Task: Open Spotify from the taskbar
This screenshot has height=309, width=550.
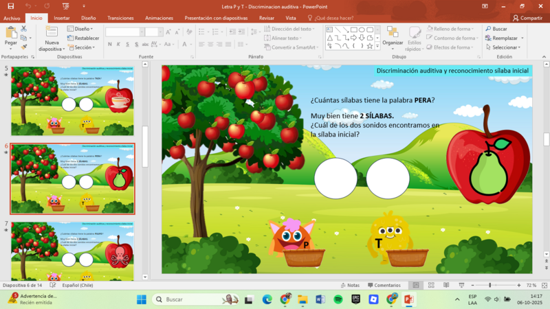Action: coord(338,299)
